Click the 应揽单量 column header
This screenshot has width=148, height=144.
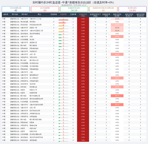54,14
